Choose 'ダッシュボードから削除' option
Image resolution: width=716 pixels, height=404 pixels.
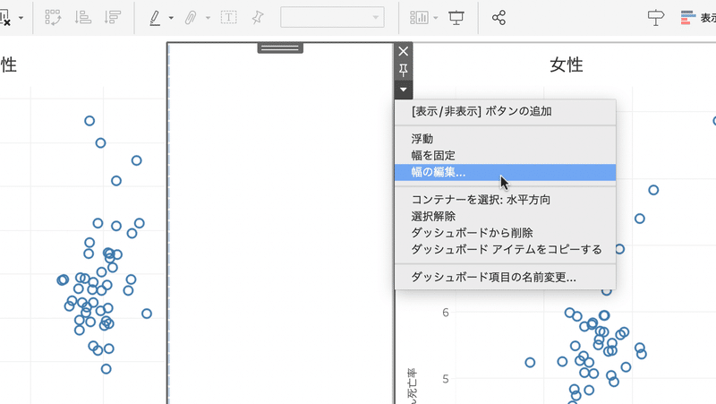click(x=505, y=233)
